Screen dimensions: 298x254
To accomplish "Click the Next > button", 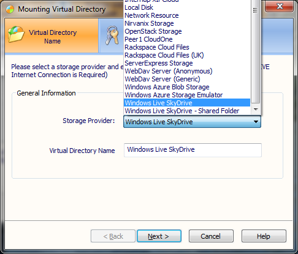I will (159, 236).
